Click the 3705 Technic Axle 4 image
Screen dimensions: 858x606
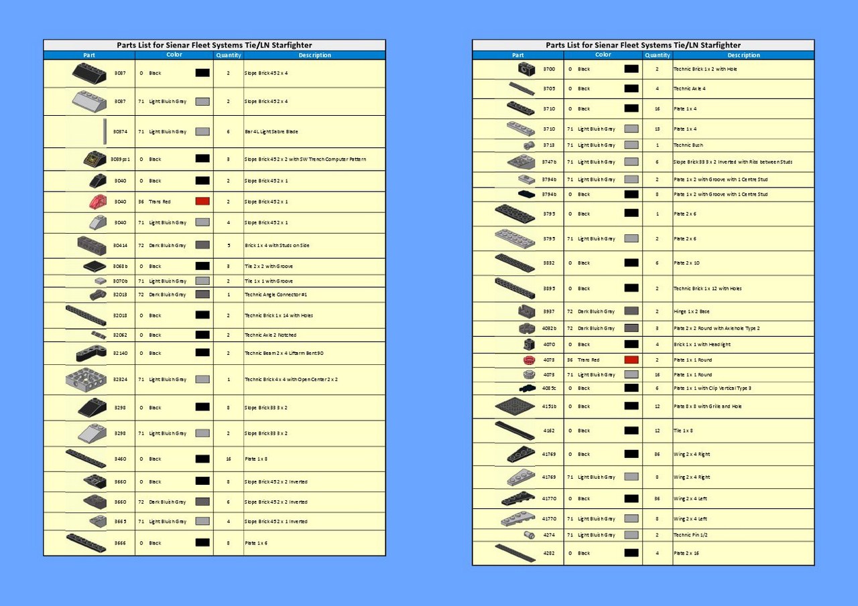click(x=522, y=88)
